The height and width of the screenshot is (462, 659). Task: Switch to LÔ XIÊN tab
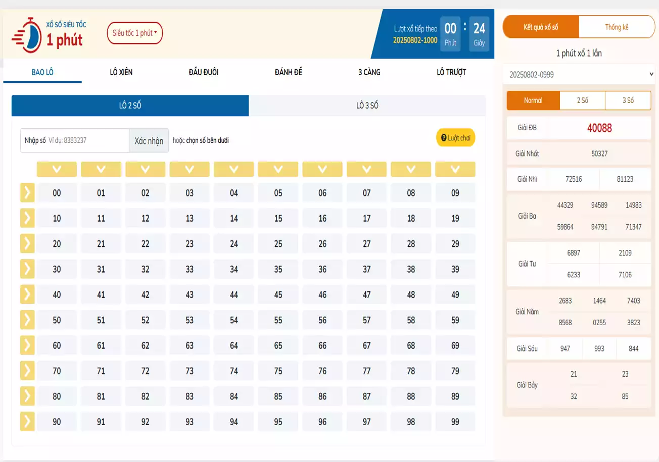point(121,72)
